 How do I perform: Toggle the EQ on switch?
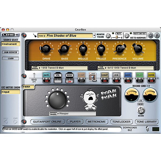(x=116, y=81)
